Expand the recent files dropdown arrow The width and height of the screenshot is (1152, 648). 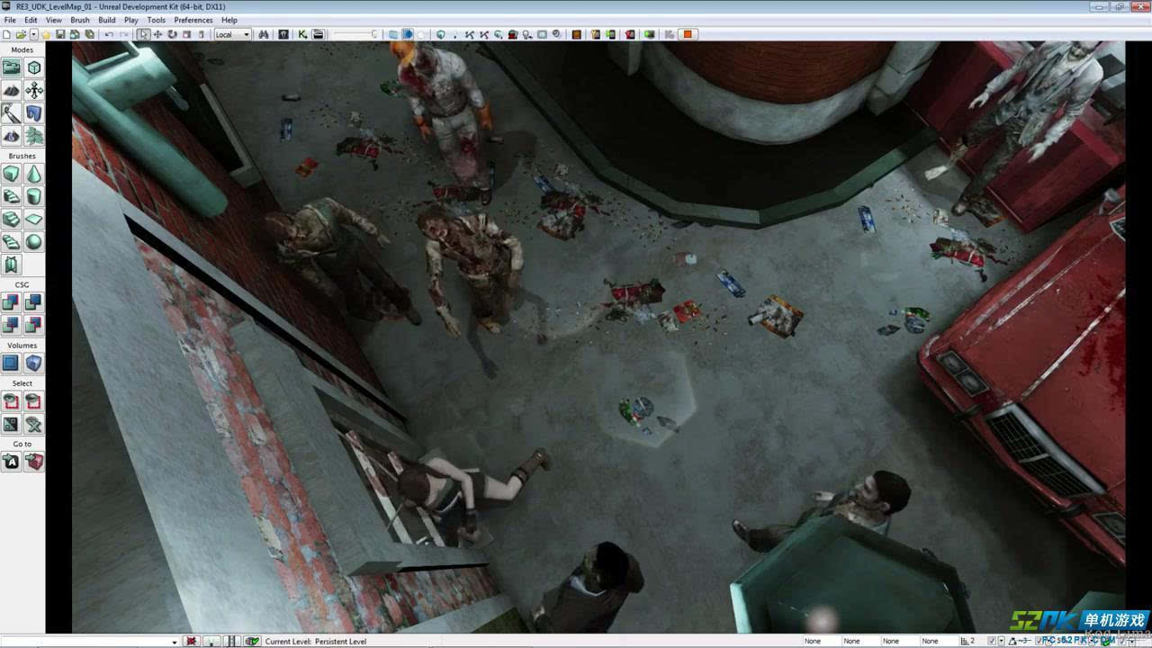[33, 34]
